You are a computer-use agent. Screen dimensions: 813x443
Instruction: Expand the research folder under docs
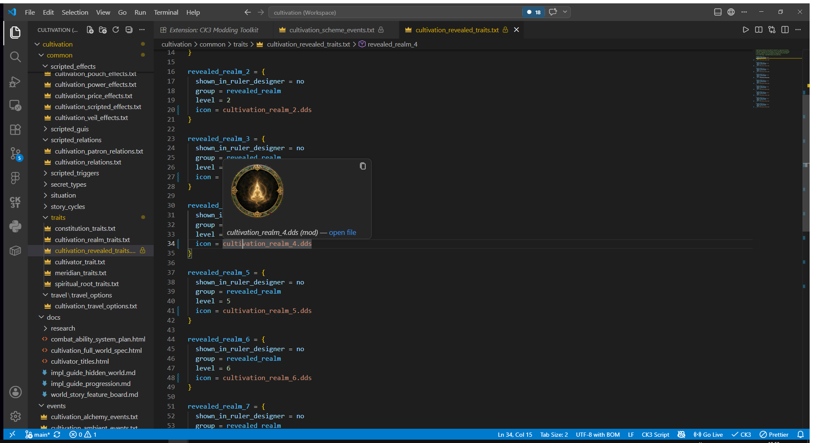point(63,328)
